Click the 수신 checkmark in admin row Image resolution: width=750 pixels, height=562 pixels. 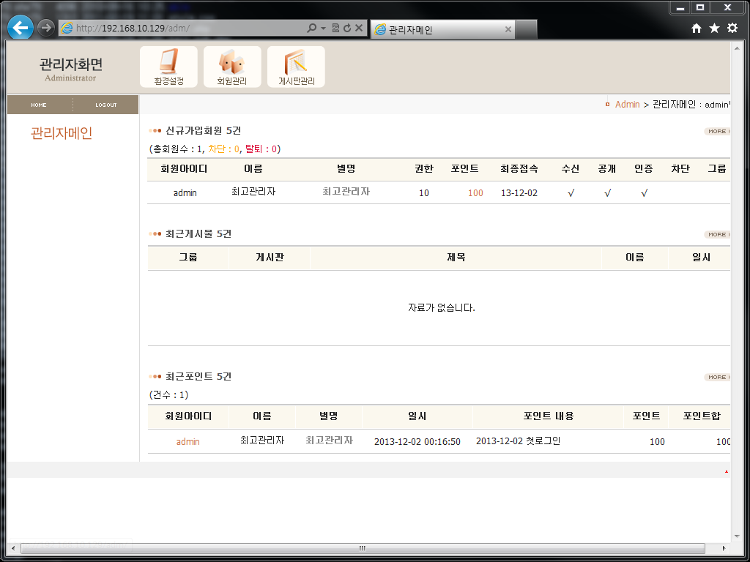coord(571,193)
